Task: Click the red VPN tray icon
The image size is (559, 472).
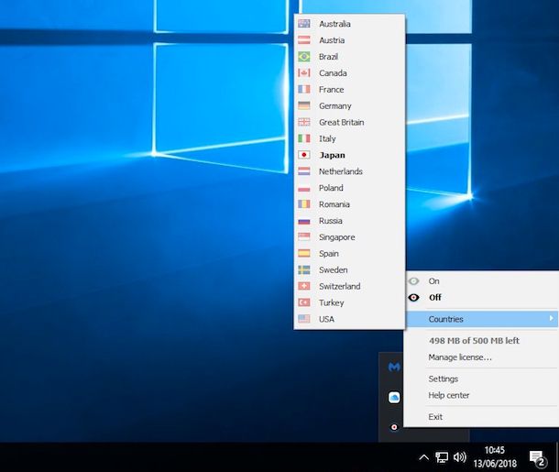Action: point(394,427)
